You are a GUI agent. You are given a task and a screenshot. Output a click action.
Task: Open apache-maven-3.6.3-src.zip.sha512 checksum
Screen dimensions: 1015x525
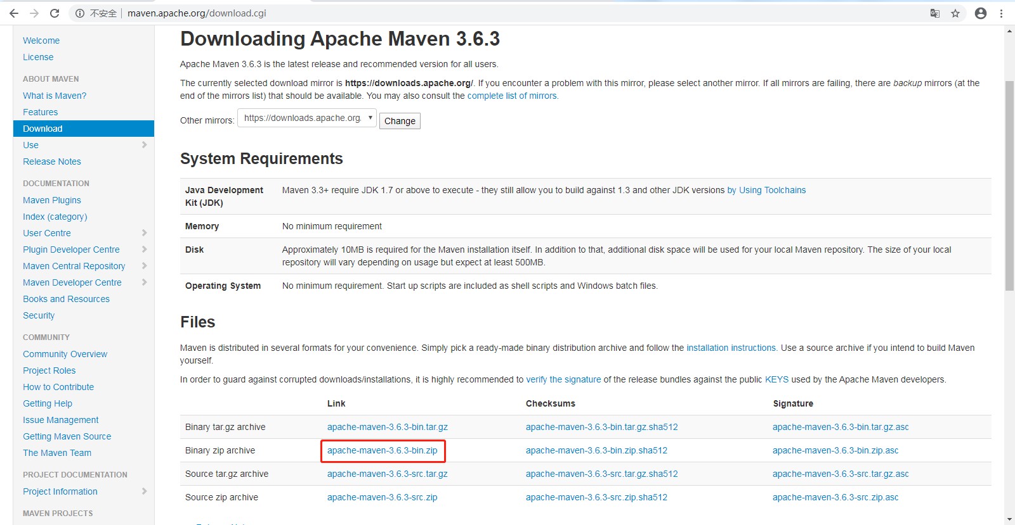(597, 497)
